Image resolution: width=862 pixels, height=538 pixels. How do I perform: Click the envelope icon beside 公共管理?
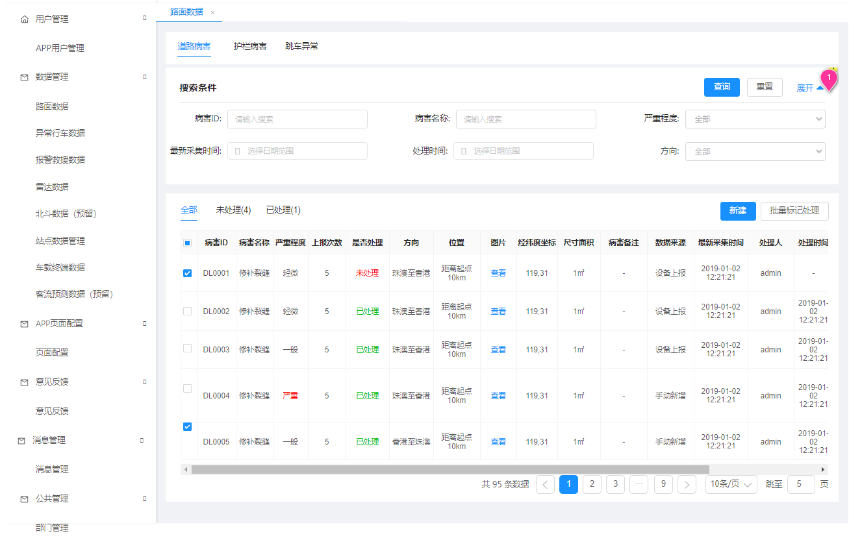[25, 499]
